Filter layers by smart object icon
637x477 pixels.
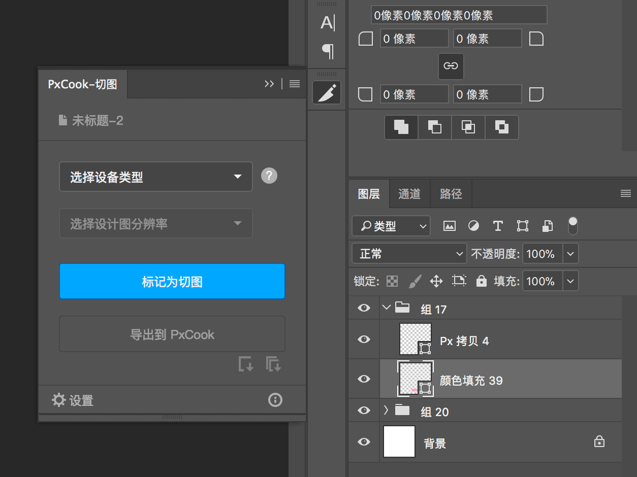547,226
